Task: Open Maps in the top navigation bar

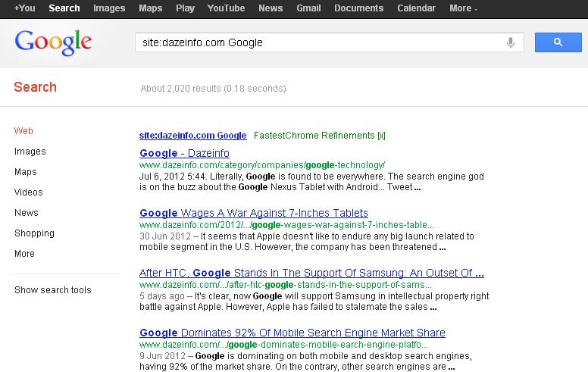Action: (x=150, y=8)
